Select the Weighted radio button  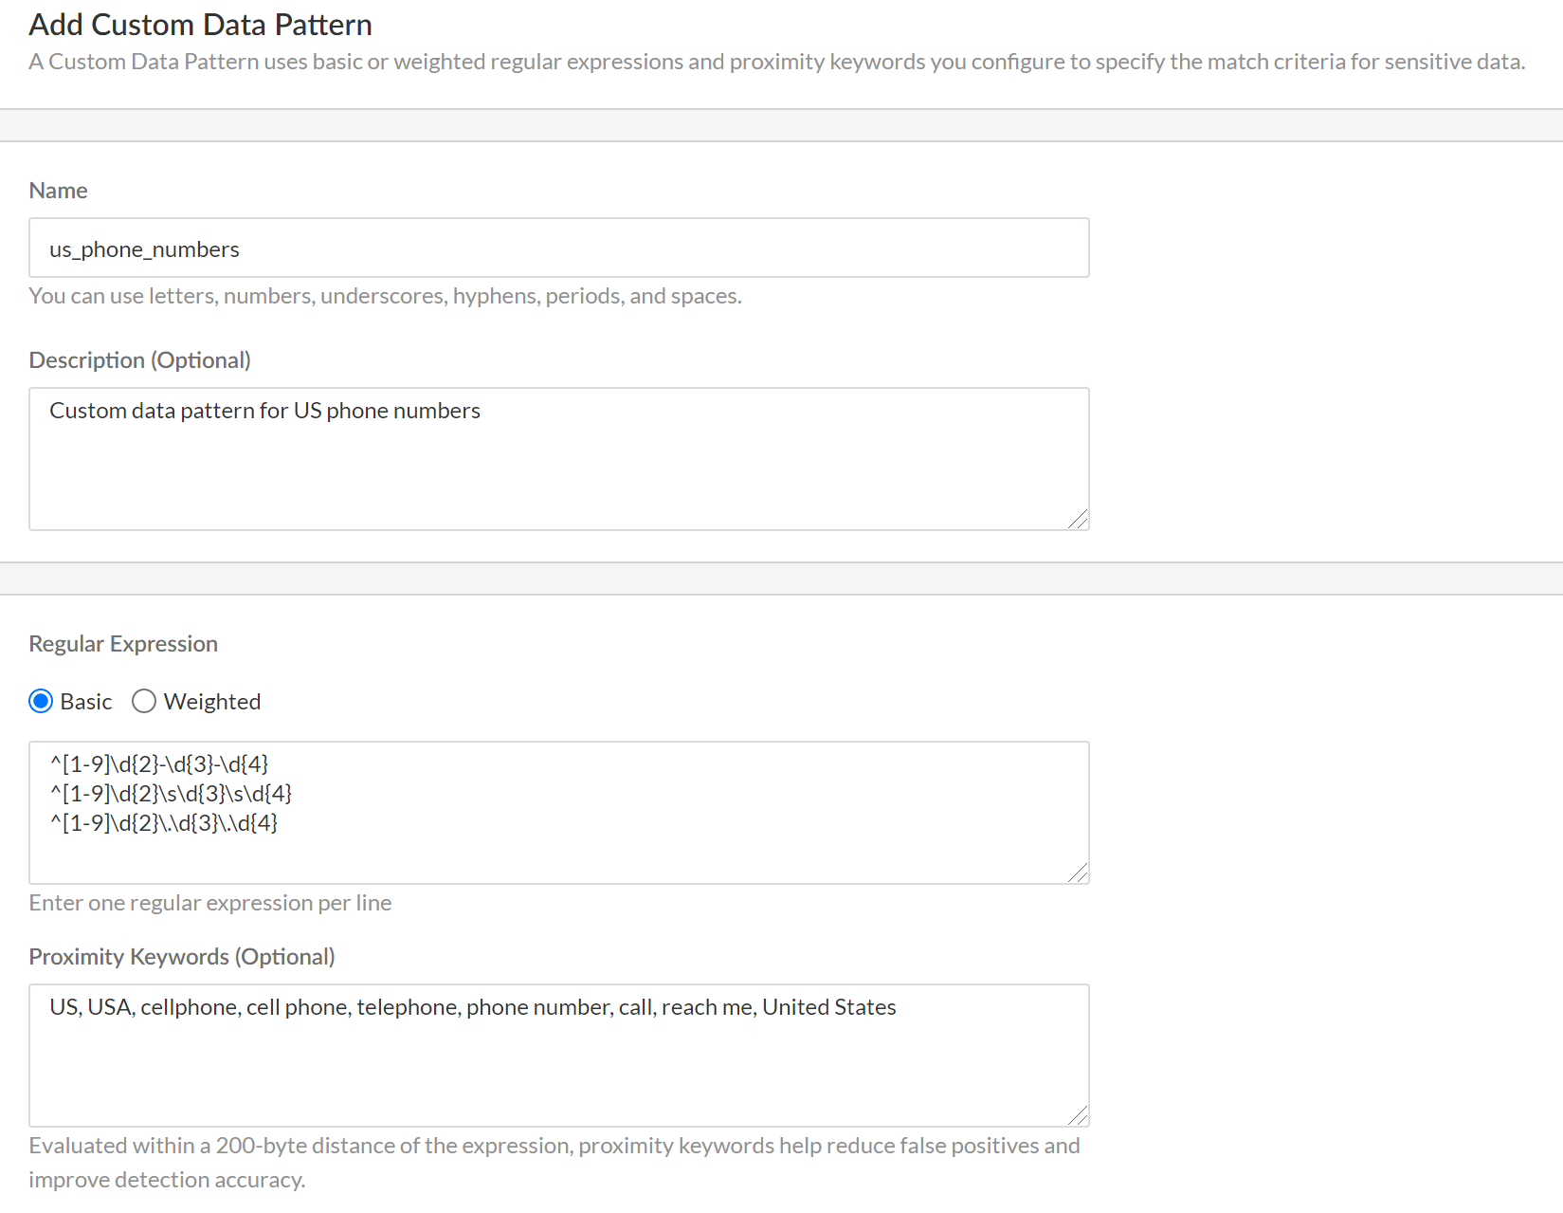(x=144, y=702)
